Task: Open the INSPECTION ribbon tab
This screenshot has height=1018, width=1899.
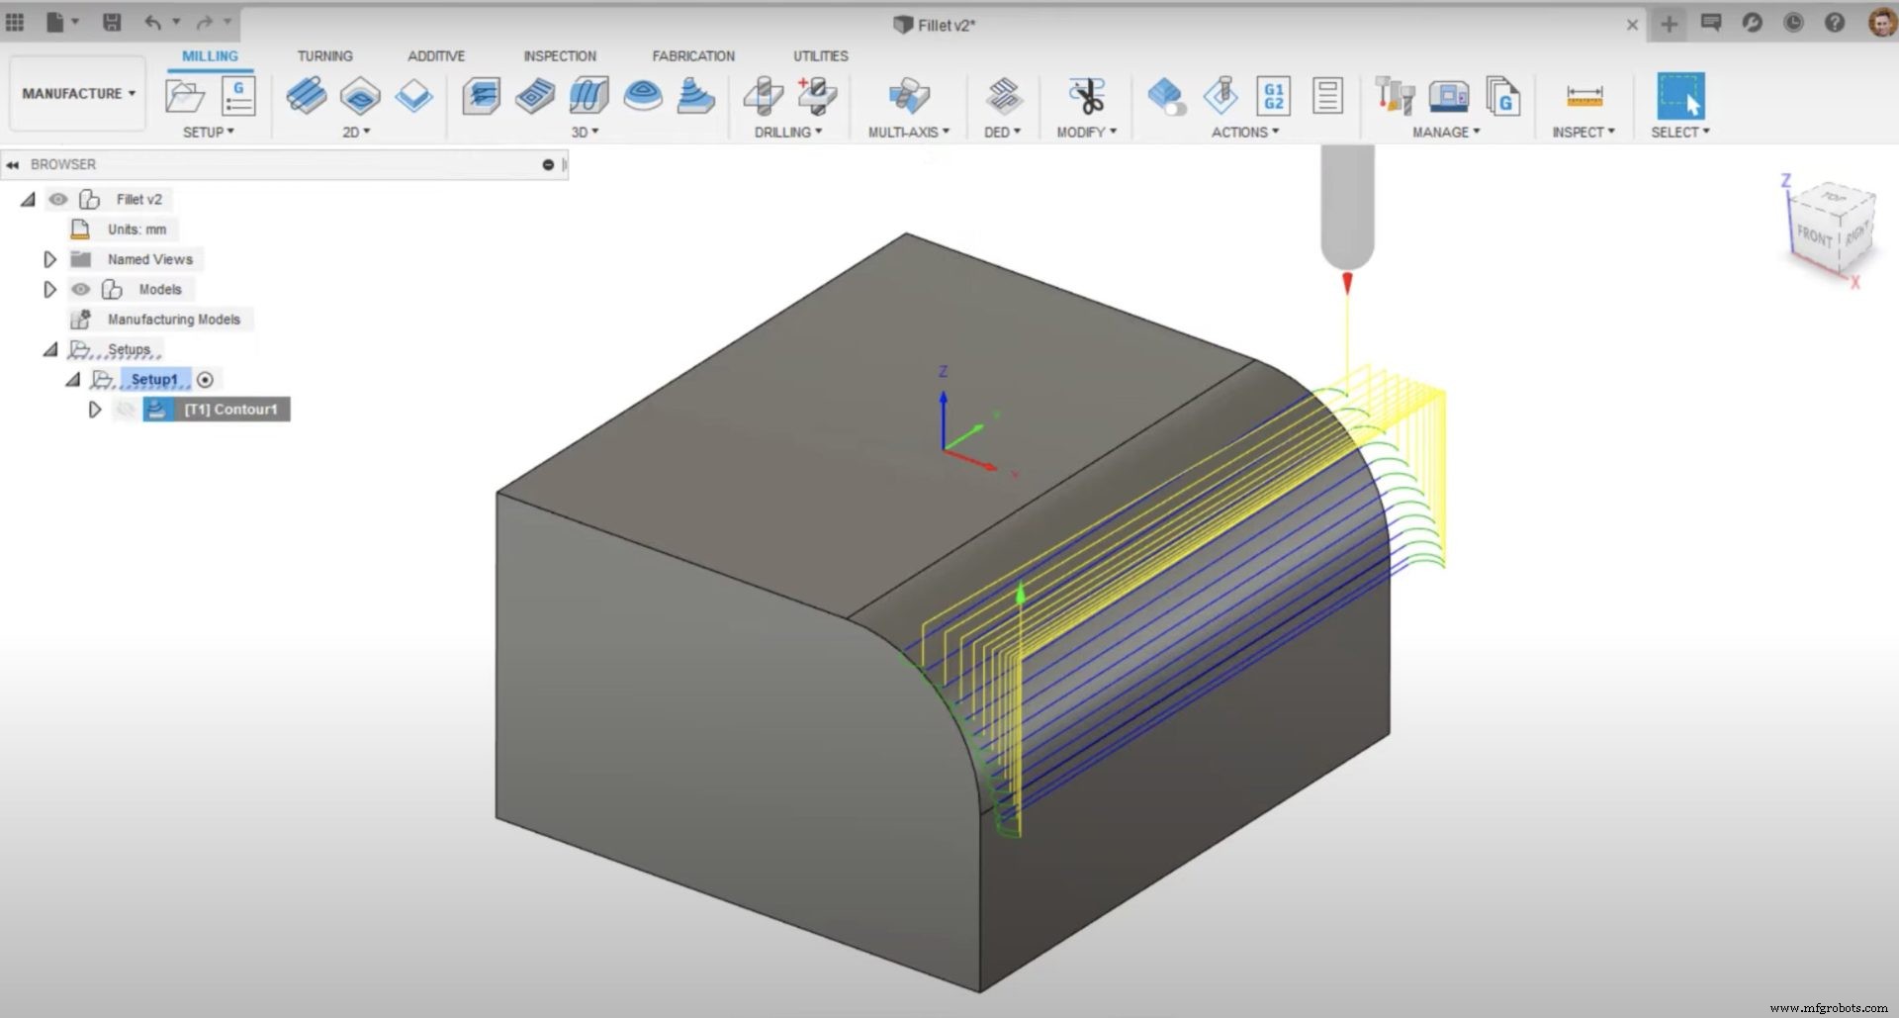Action: (x=560, y=56)
